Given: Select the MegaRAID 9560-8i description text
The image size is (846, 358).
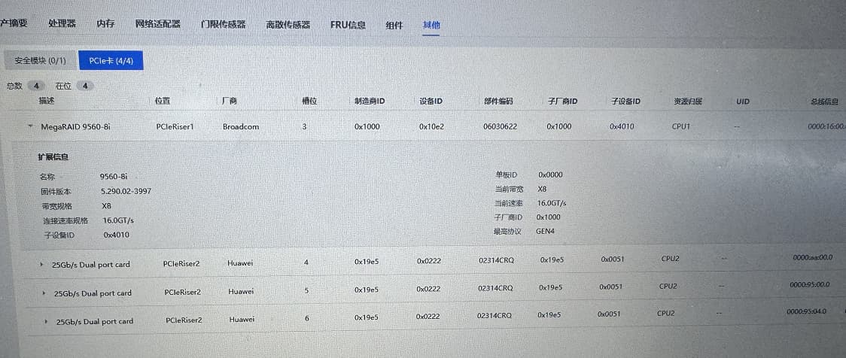Looking at the screenshot, I should (75, 127).
